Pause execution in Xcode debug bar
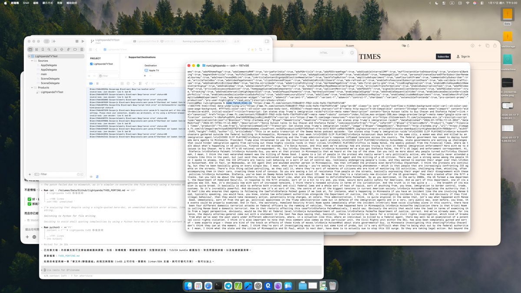This screenshot has height=293, width=521. point(97,83)
